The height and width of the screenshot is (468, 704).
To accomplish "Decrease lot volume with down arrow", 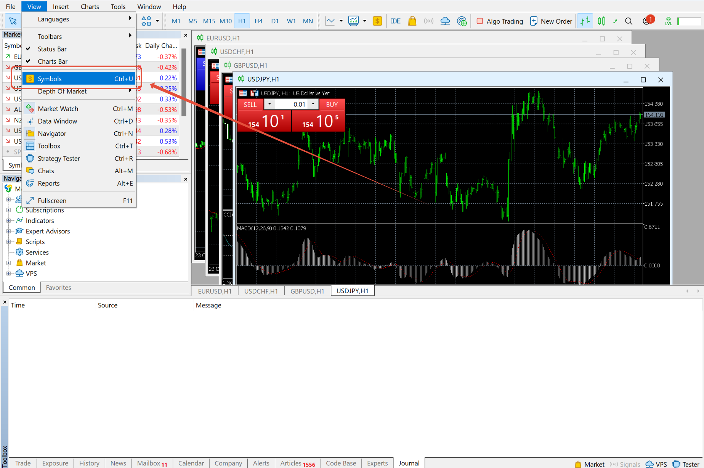I will (x=269, y=104).
